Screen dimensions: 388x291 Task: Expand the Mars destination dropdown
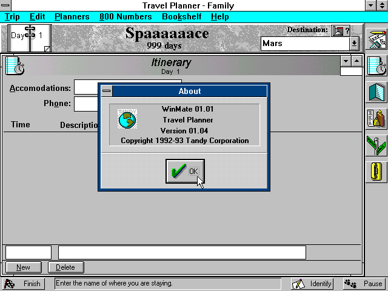click(354, 44)
